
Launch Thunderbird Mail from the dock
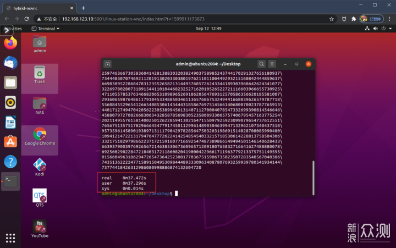click(10, 63)
